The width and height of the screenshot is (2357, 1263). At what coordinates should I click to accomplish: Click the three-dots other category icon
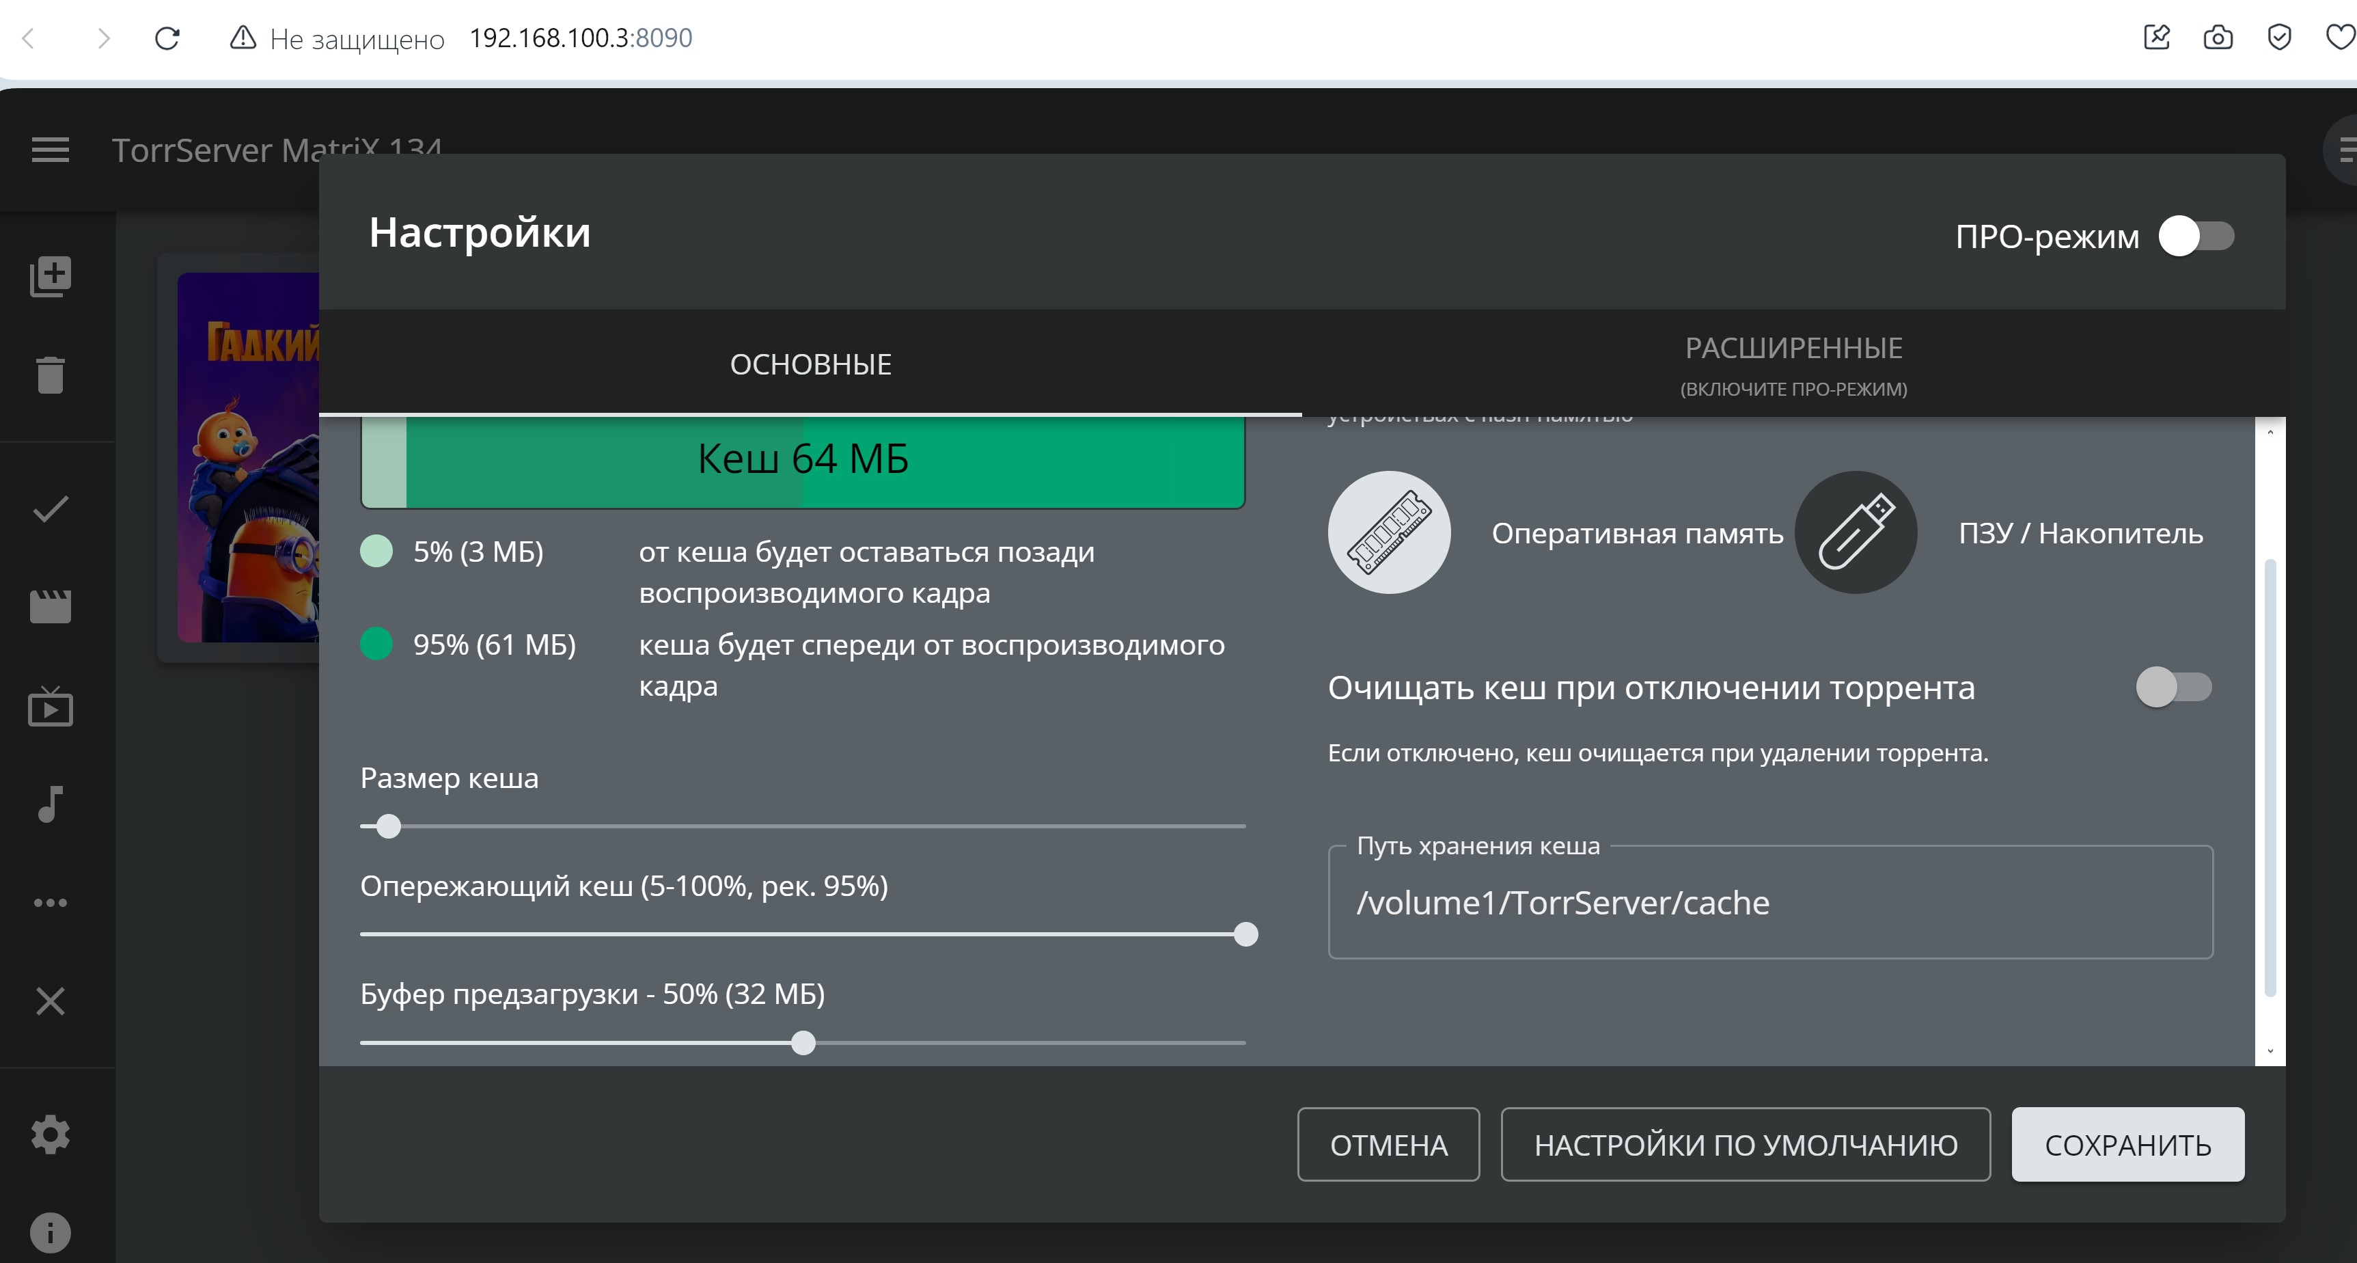[x=51, y=902]
